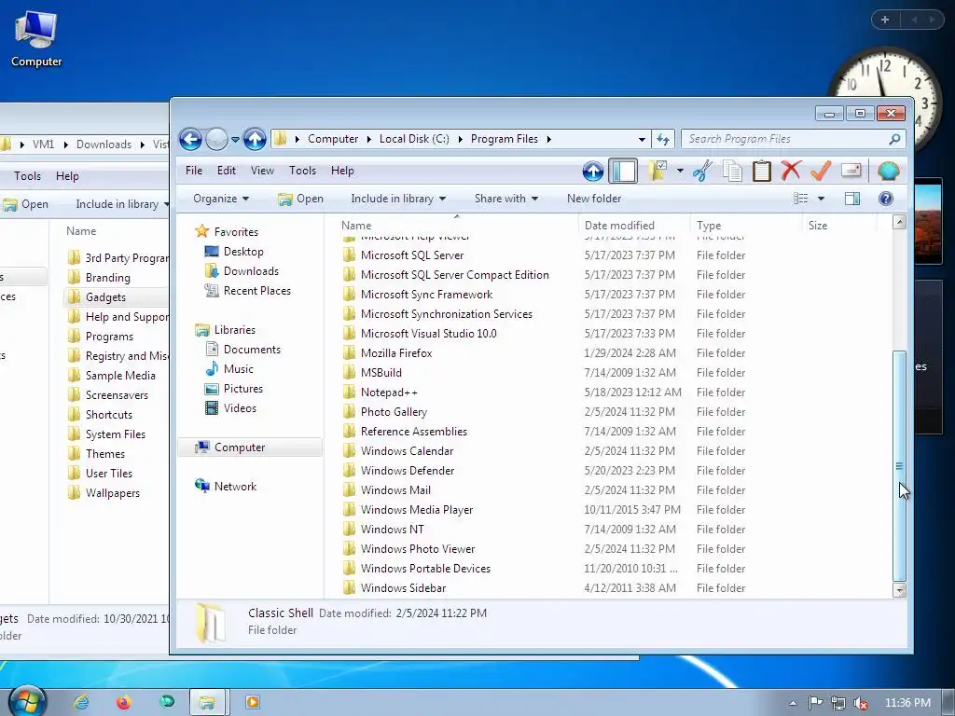Viewport: 955px width, 716px height.
Task: Open the Help menu in Program Files window
Action: [342, 171]
